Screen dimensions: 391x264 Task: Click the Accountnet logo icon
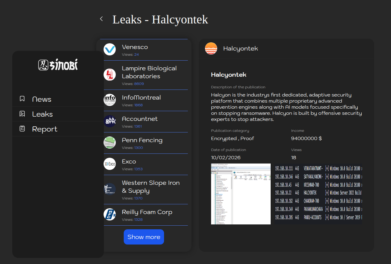(x=110, y=121)
